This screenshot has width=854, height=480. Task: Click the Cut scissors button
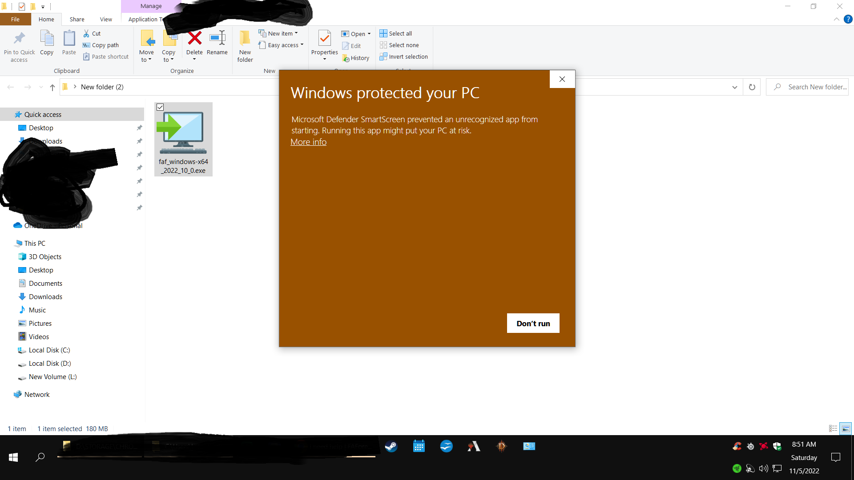(92, 33)
